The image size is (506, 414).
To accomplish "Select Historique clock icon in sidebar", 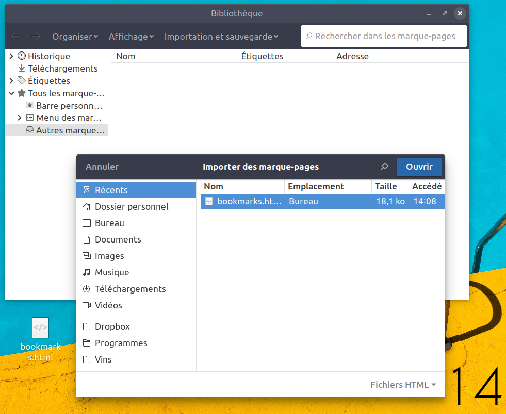I will tap(22, 56).
